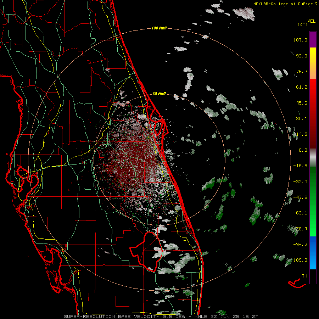Select the -94.2 legend value
The image size is (319, 319).
pos(300,244)
